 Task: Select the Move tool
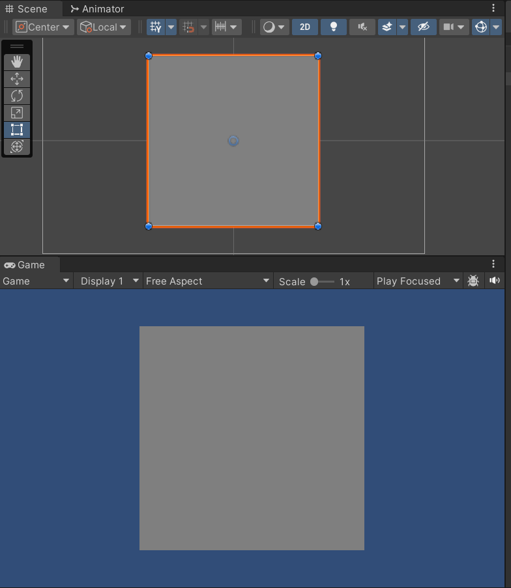point(17,79)
